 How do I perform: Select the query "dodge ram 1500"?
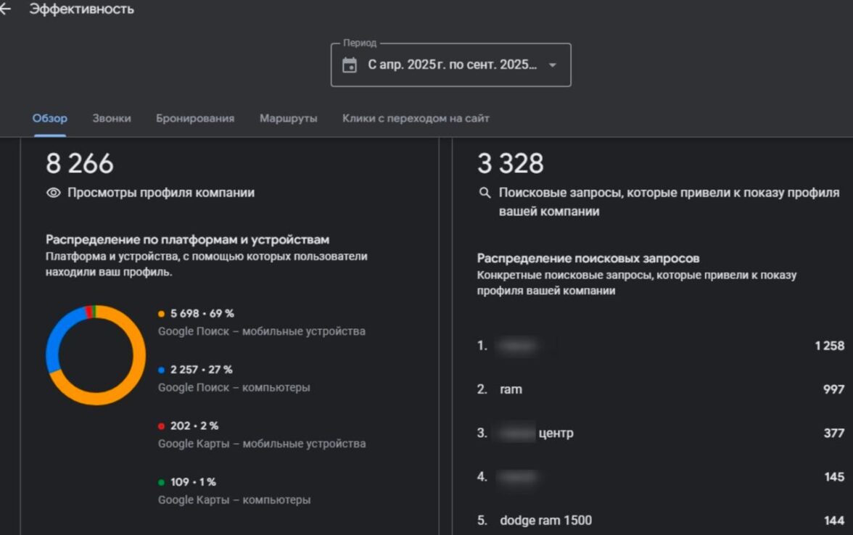coord(545,521)
